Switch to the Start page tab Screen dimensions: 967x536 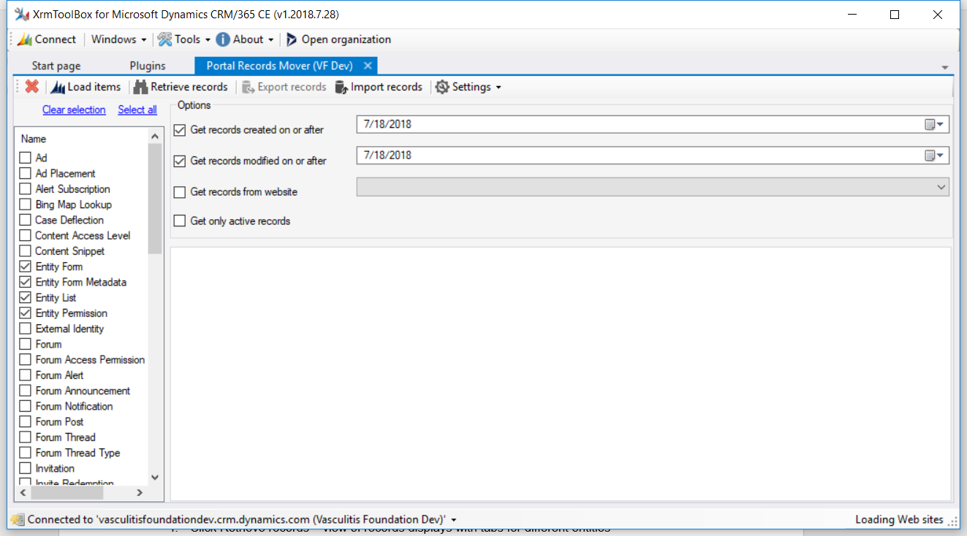click(56, 66)
